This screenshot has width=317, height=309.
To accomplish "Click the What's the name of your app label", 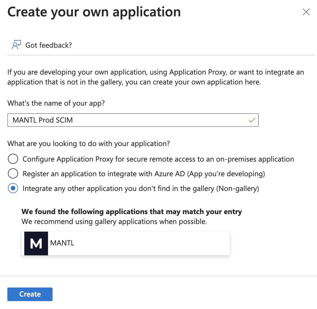I will click(x=56, y=103).
